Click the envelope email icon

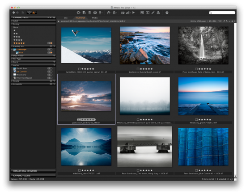[95, 13]
